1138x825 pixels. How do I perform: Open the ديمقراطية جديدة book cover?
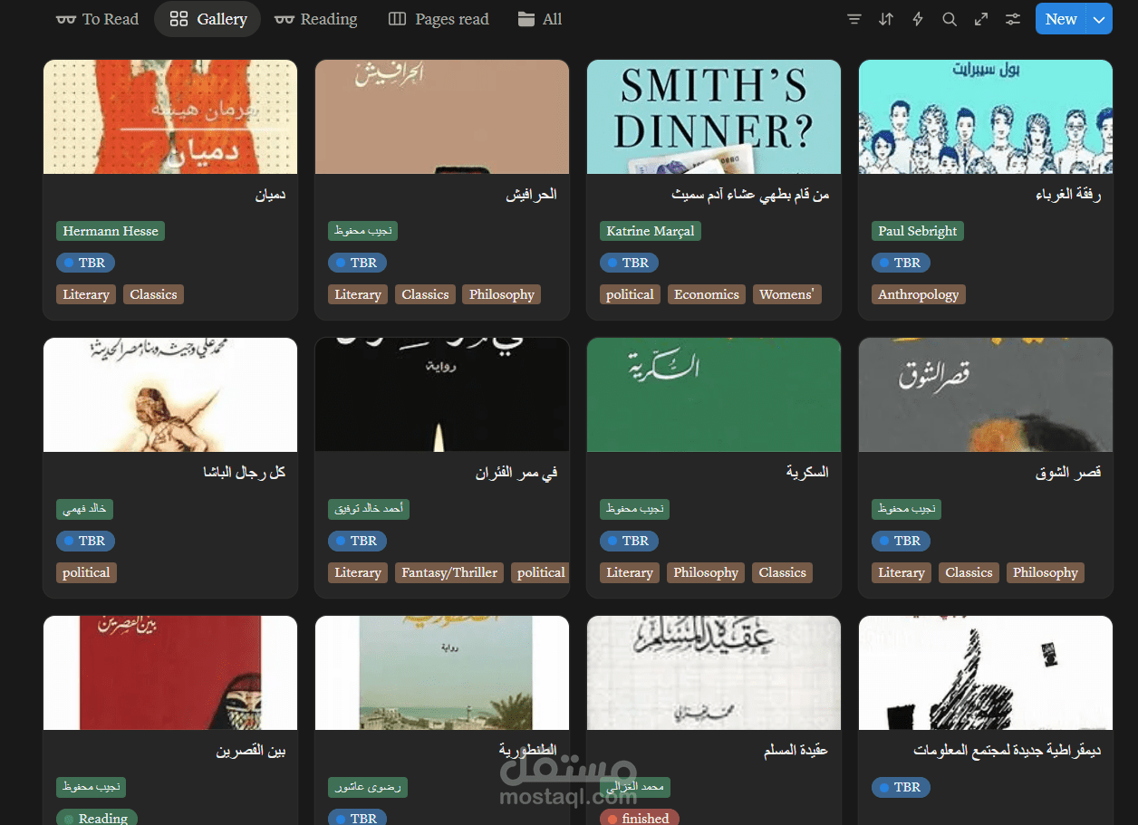tap(986, 673)
